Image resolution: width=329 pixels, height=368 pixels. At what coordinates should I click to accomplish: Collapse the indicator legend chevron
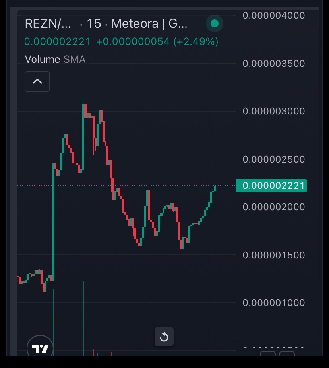pos(37,81)
